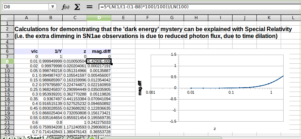The image size is (301, 139).
Task: Click cell with value 0.8 in row 21
Action: pos(50,122)
